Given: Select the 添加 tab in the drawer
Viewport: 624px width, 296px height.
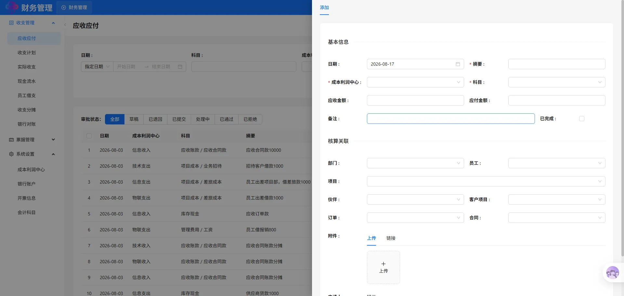Looking at the screenshot, I should (324, 7).
